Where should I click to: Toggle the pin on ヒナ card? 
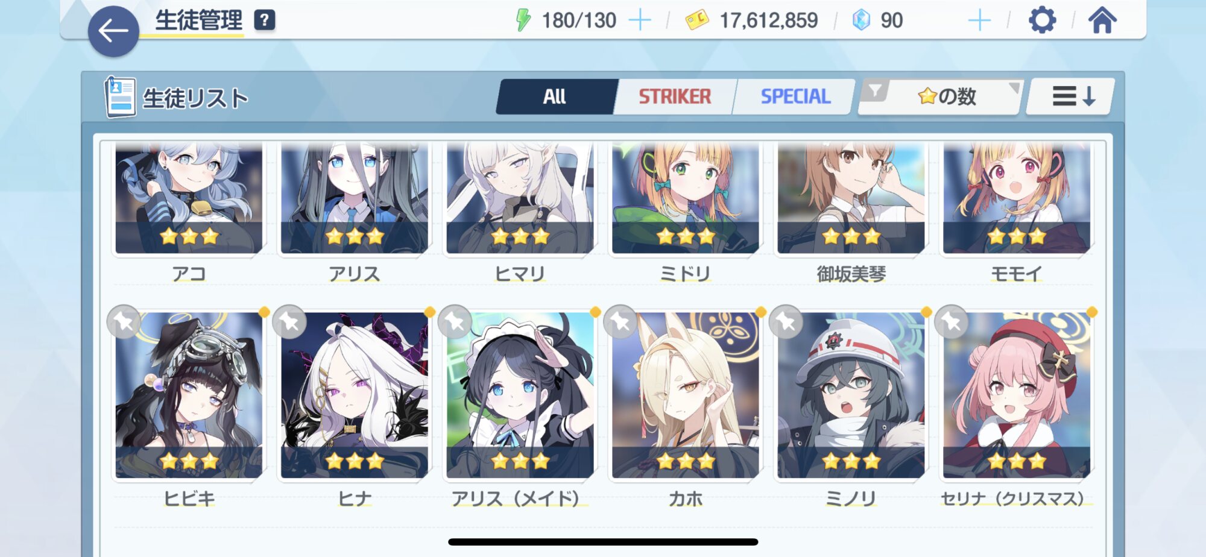pyautogui.click(x=289, y=322)
